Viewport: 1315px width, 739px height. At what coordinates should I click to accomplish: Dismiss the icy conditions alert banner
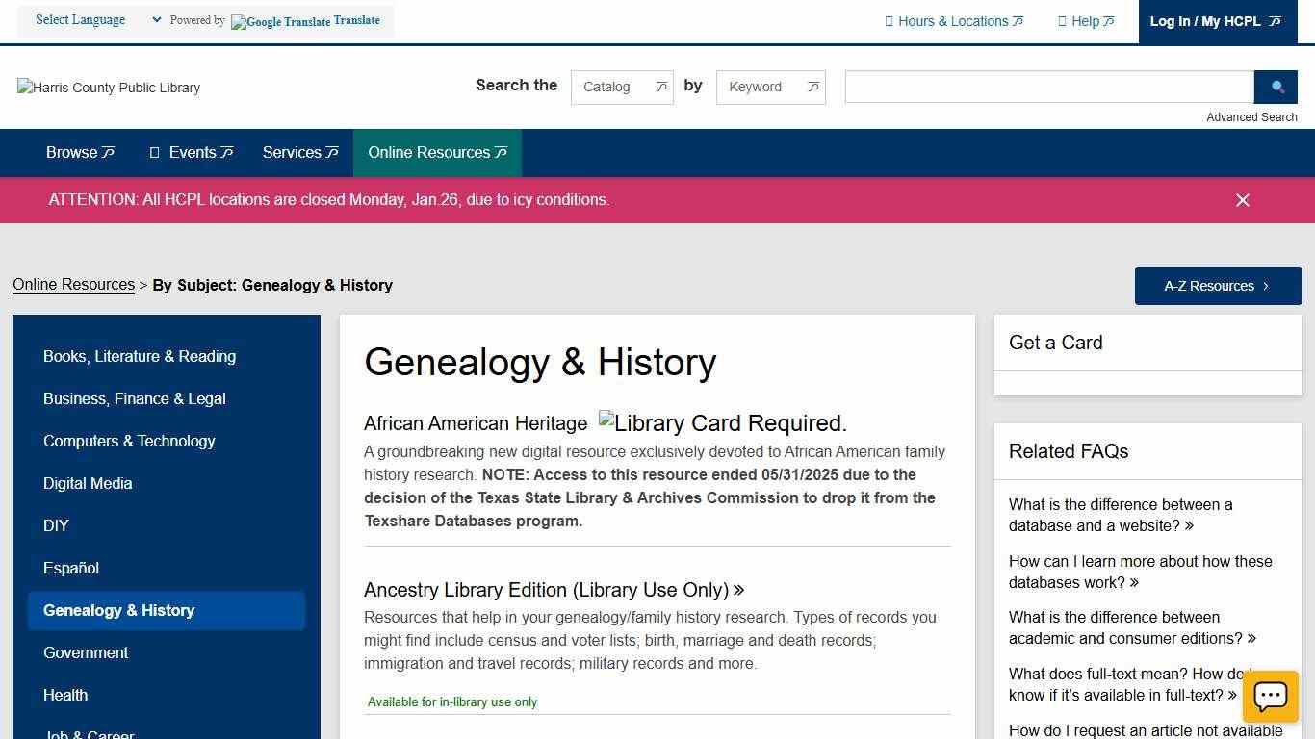click(x=1243, y=200)
